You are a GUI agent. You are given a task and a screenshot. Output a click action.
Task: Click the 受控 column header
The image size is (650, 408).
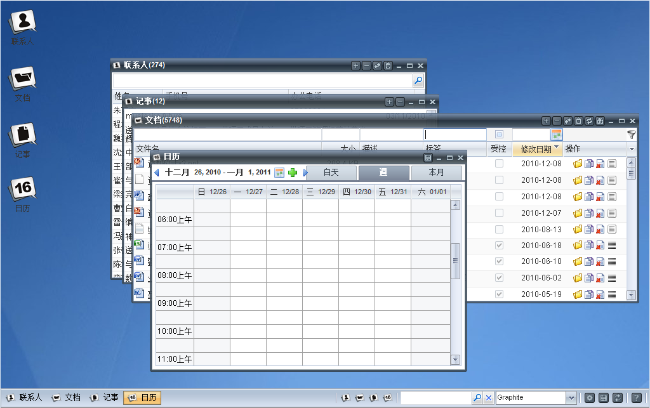(x=499, y=149)
